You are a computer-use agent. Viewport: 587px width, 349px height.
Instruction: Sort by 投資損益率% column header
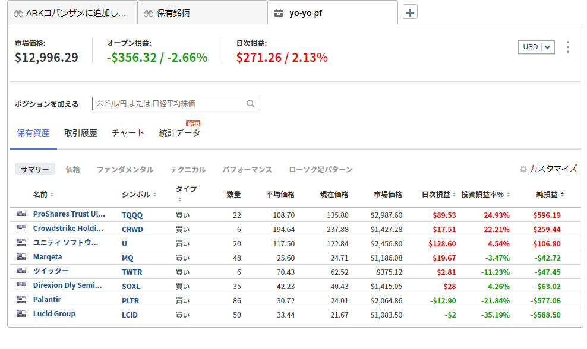(485, 195)
